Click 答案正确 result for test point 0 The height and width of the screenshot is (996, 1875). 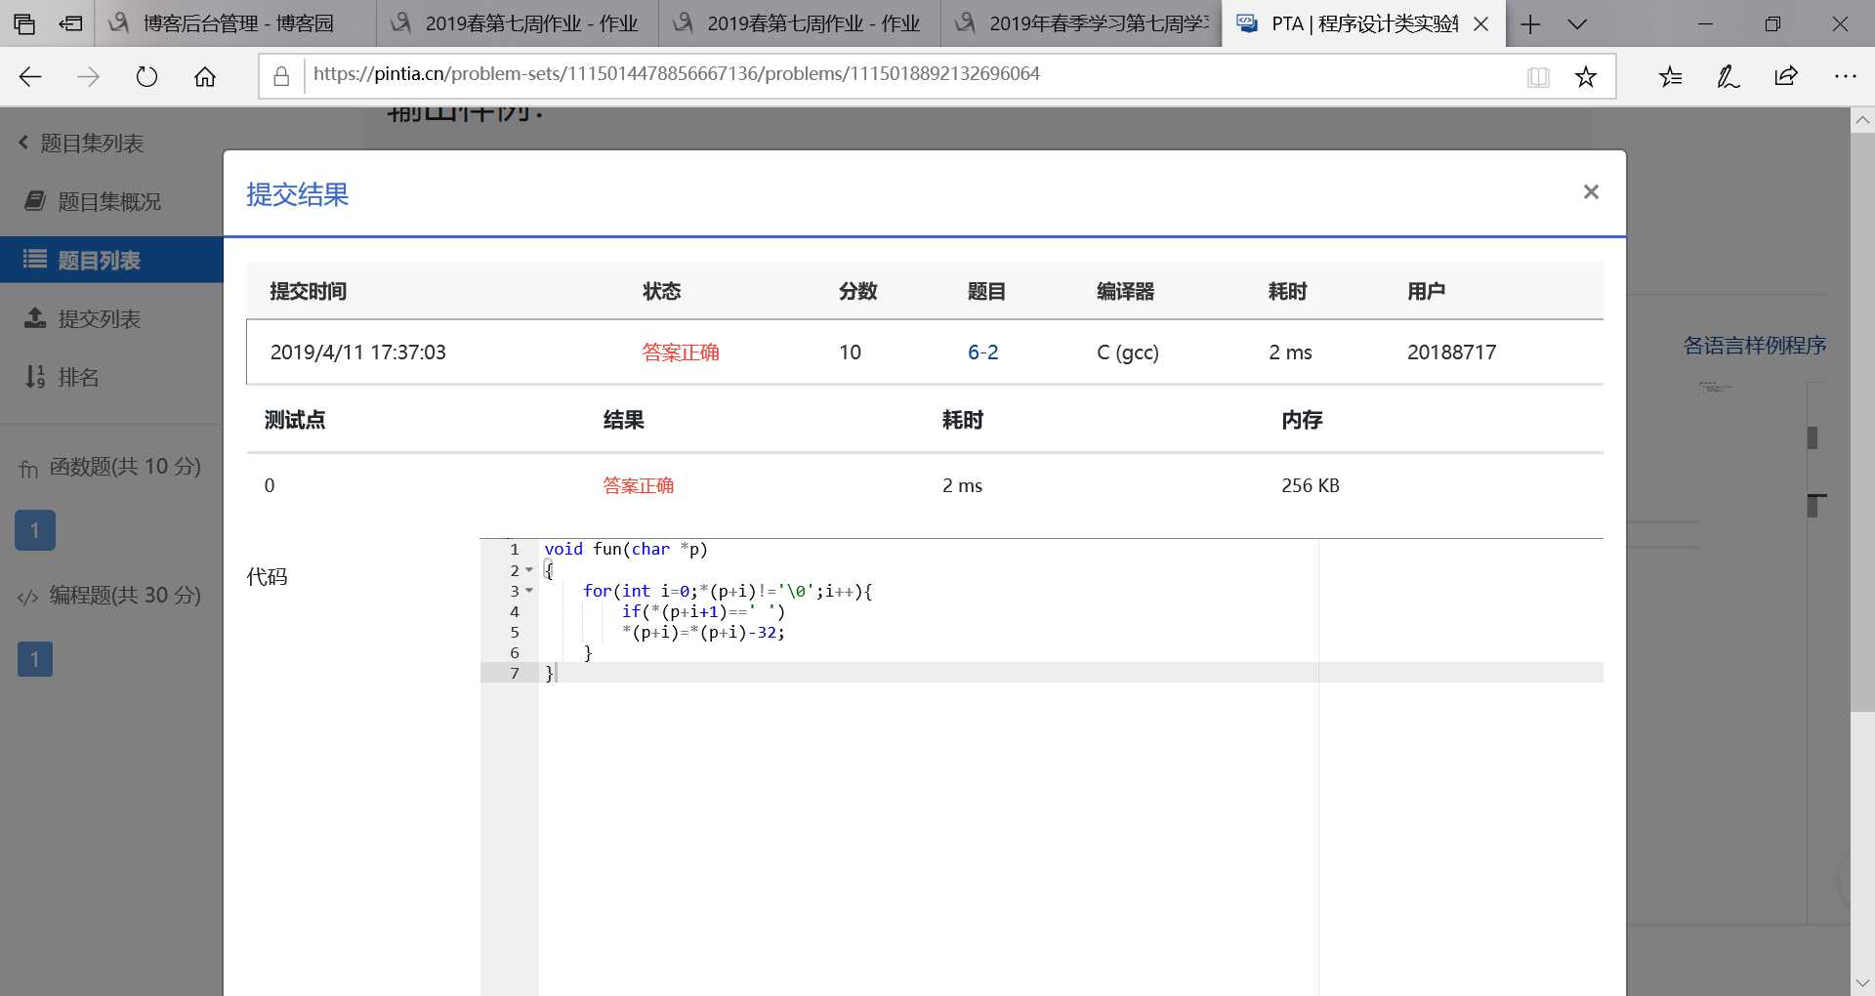[x=638, y=485]
